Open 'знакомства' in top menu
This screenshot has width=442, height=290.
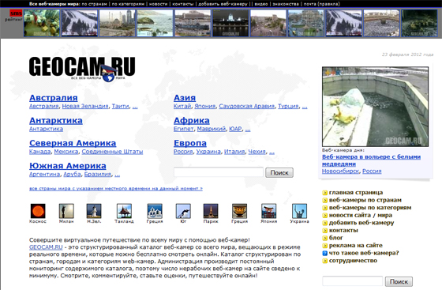(x=286, y=4)
